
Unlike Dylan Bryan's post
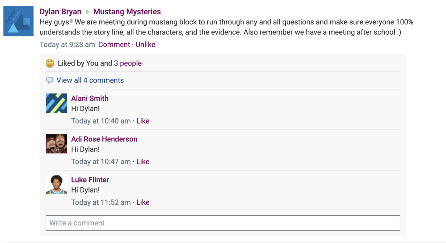tap(145, 45)
